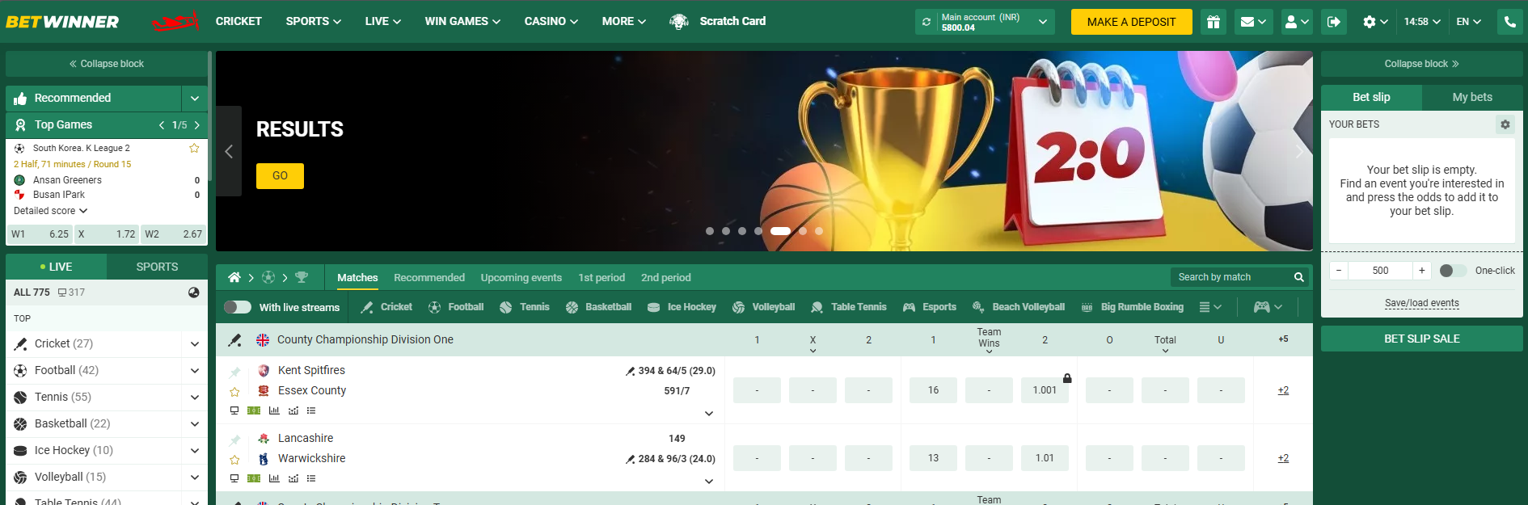The height and width of the screenshot is (505, 1528).
Task: Open the CASINO menu
Action: click(551, 21)
